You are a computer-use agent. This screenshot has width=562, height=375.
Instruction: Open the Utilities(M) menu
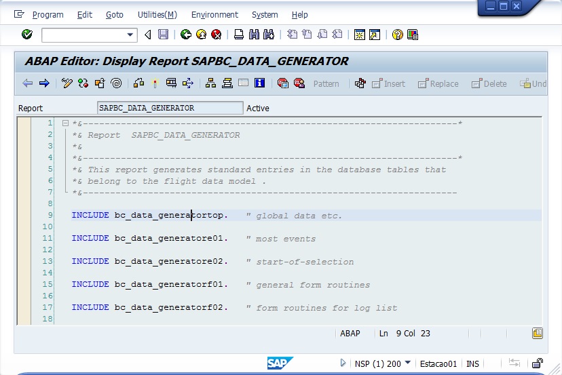pyautogui.click(x=157, y=14)
